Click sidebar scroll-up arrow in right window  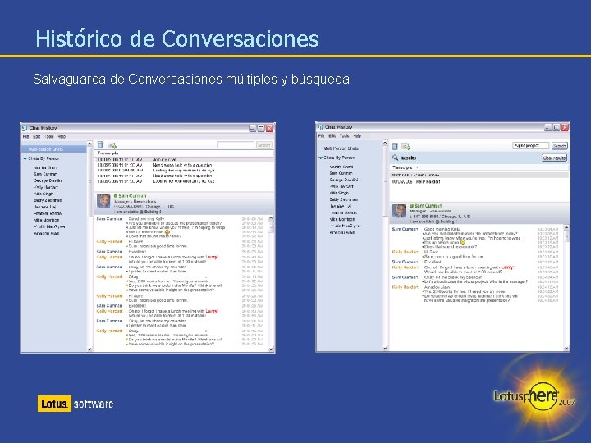tap(385, 143)
